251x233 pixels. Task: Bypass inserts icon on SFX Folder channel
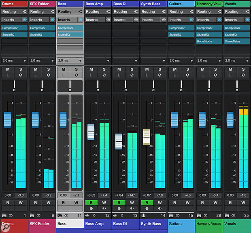[x=53, y=20]
